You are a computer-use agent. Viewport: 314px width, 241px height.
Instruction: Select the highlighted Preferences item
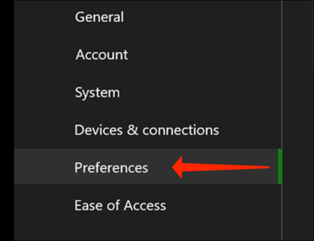(x=111, y=167)
